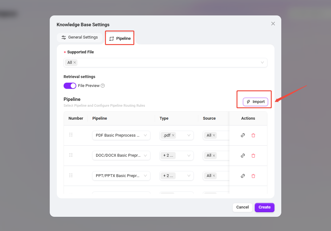The width and height of the screenshot is (331, 231).
Task: Click the Type column header
Action: 164,118
